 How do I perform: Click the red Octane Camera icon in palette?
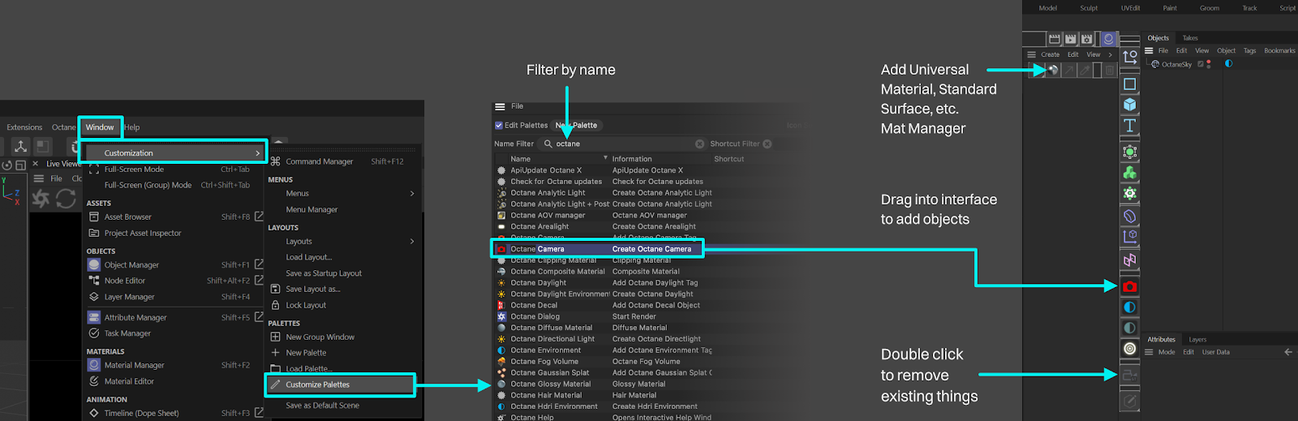pyautogui.click(x=1129, y=286)
